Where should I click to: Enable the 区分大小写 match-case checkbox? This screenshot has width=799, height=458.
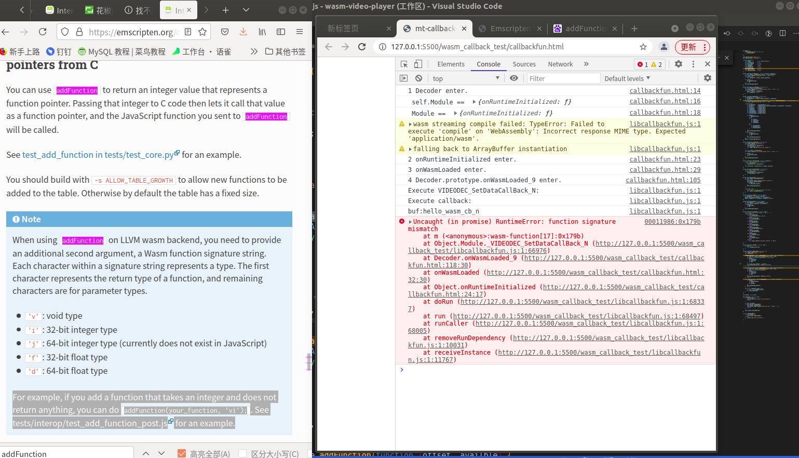tap(242, 453)
